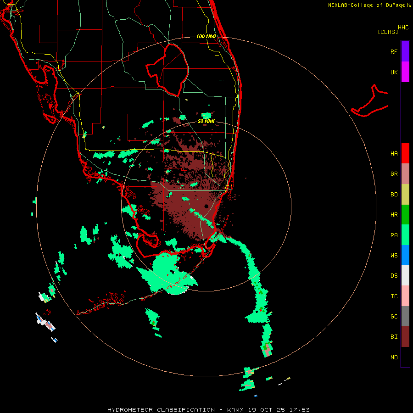Click the HA red legend swatch
This screenshot has width=413, height=413.
coord(405,153)
